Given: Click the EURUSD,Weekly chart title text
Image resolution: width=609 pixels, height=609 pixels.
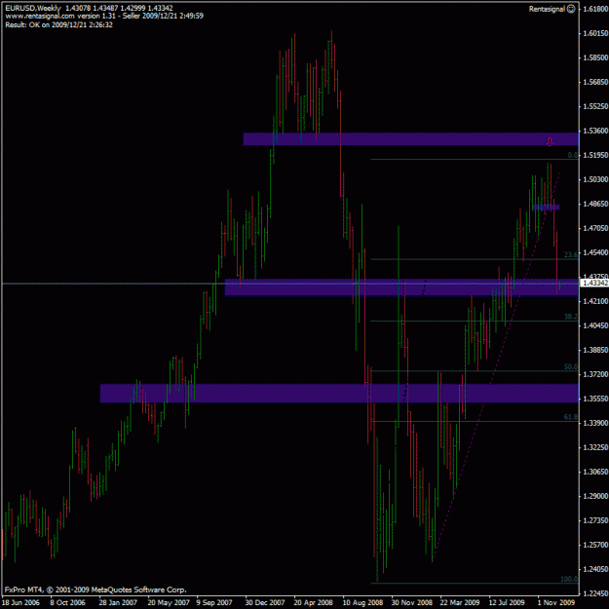Looking at the screenshot, I should (x=33, y=8).
